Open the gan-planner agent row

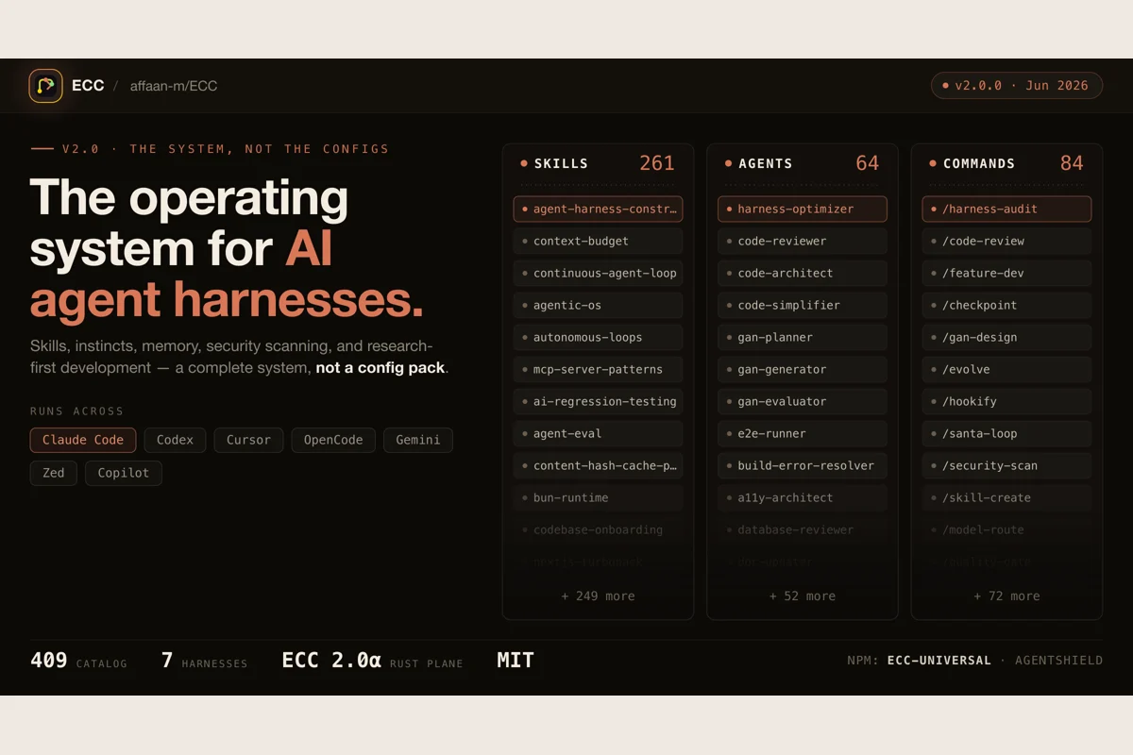point(803,337)
